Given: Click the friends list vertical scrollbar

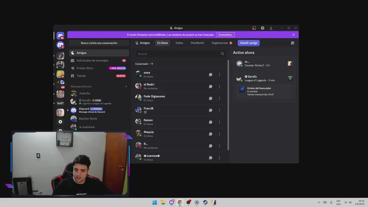Looking at the screenshot, I should click(x=228, y=105).
